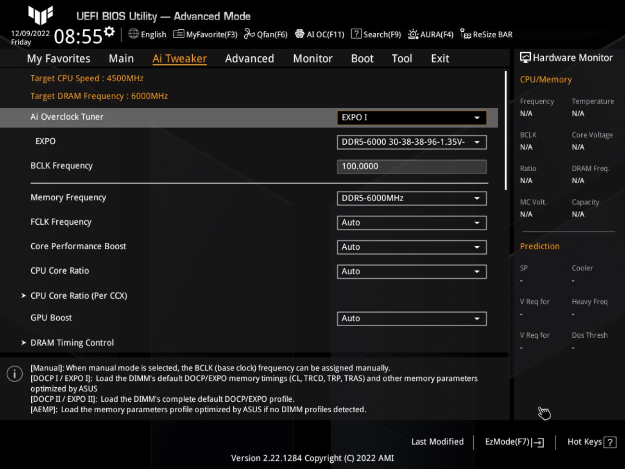Click FCLK Frequency label
Image resolution: width=625 pixels, height=469 pixels.
click(x=61, y=222)
